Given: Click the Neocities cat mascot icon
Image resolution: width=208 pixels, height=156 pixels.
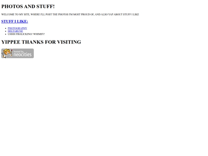Looking at the screenshot, I should 7,53.
